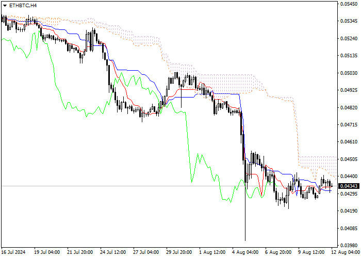Select the ETHBTC,H4 chart title
The width and height of the screenshot is (361, 258).
[x=23, y=6]
